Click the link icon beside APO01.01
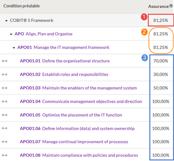 click(x=4, y=61)
